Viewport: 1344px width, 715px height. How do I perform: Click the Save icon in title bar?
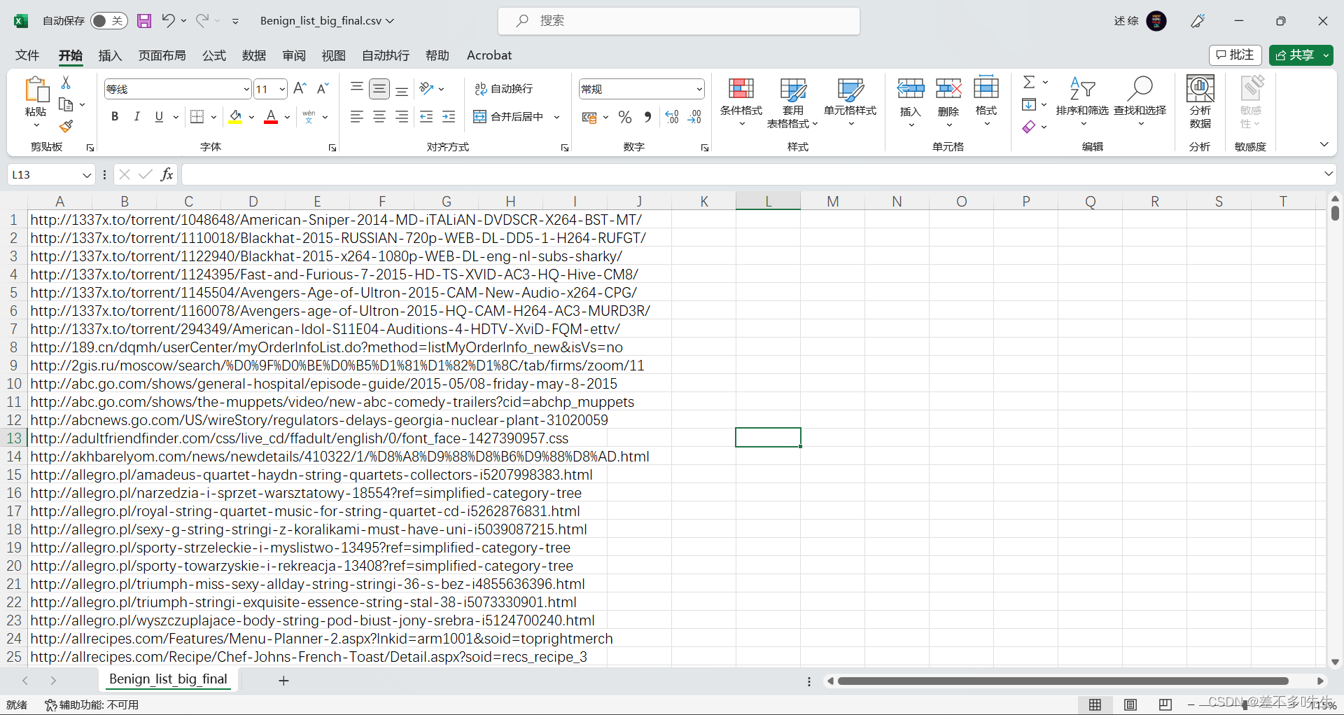(143, 21)
